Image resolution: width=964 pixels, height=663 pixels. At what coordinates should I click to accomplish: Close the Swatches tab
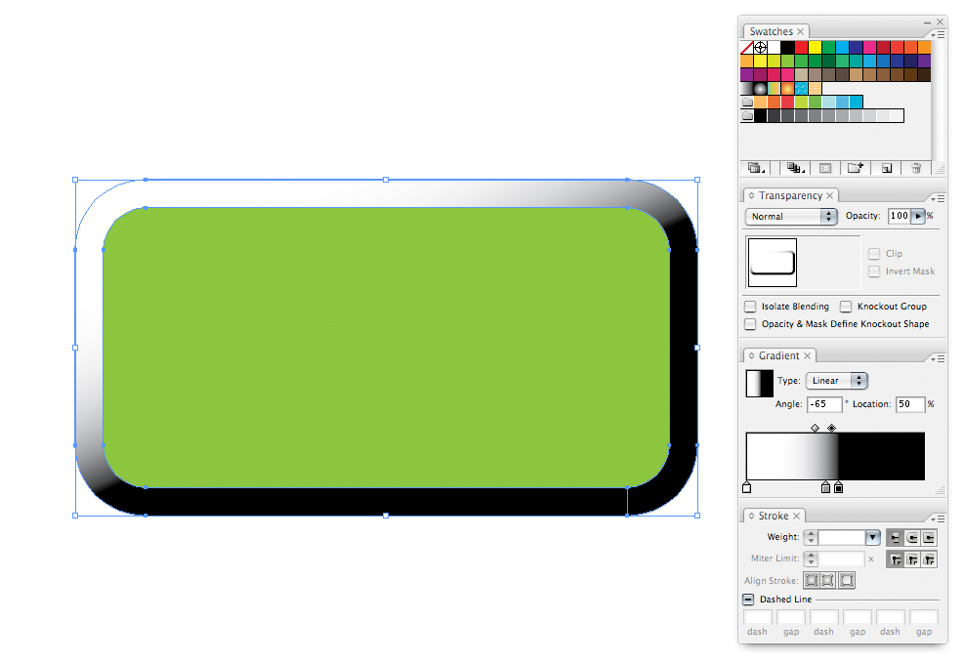(x=801, y=31)
